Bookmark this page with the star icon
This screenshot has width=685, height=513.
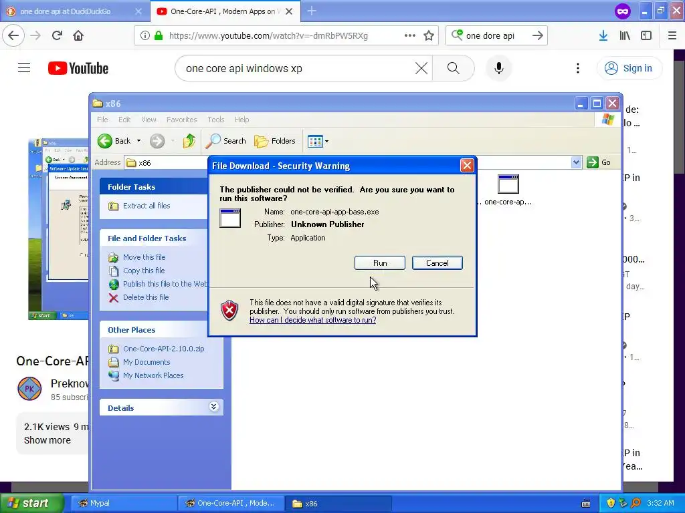(429, 35)
